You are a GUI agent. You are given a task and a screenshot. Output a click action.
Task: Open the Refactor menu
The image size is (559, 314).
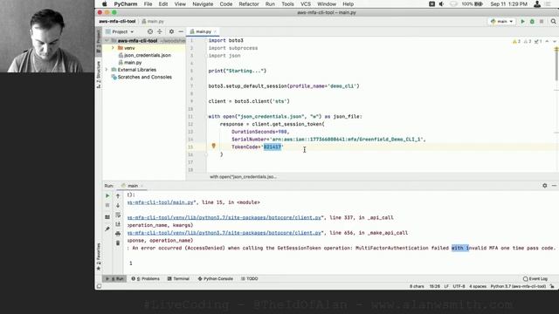coord(248,3)
